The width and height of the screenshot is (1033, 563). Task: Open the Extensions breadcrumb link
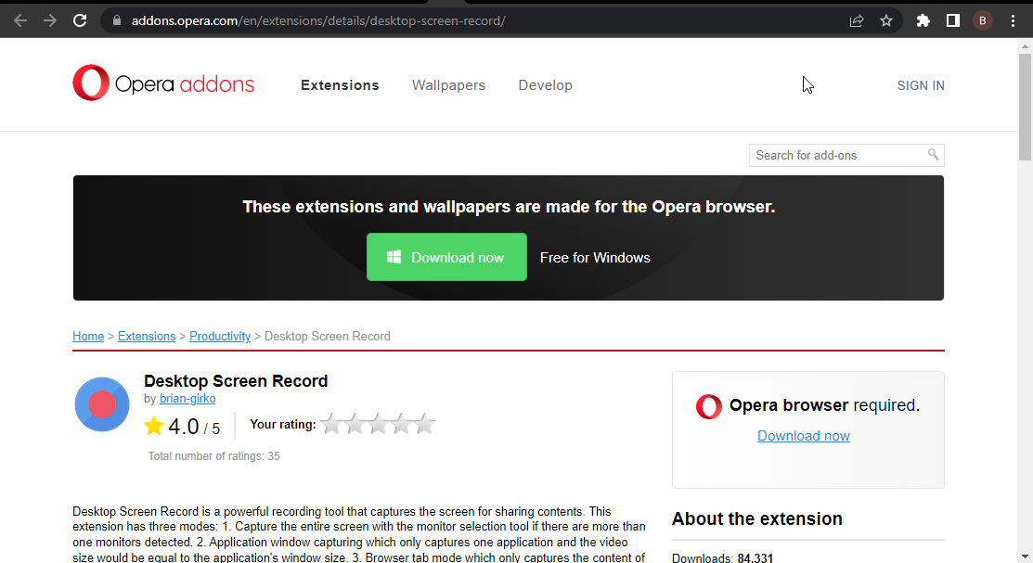tap(147, 336)
